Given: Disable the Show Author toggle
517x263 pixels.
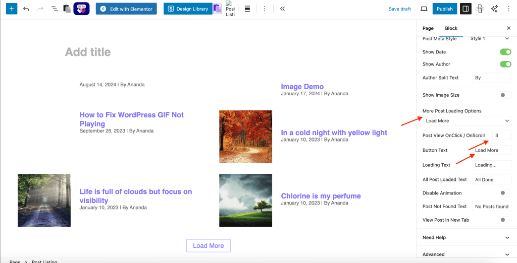Looking at the screenshot, I should 505,64.
